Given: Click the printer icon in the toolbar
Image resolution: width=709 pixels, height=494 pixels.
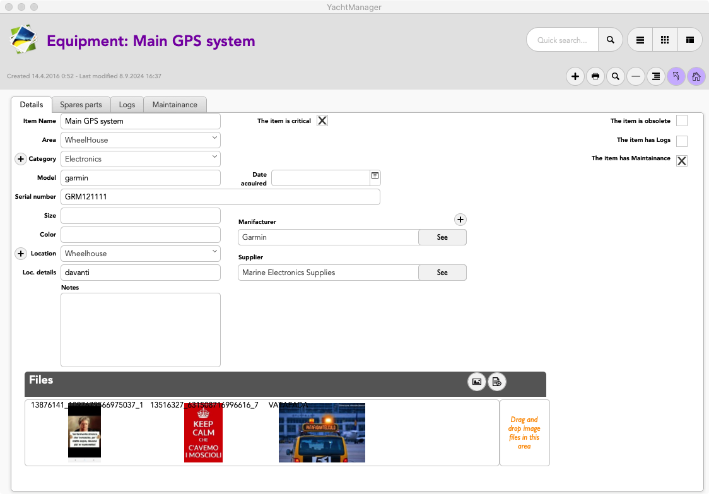Looking at the screenshot, I should [595, 76].
